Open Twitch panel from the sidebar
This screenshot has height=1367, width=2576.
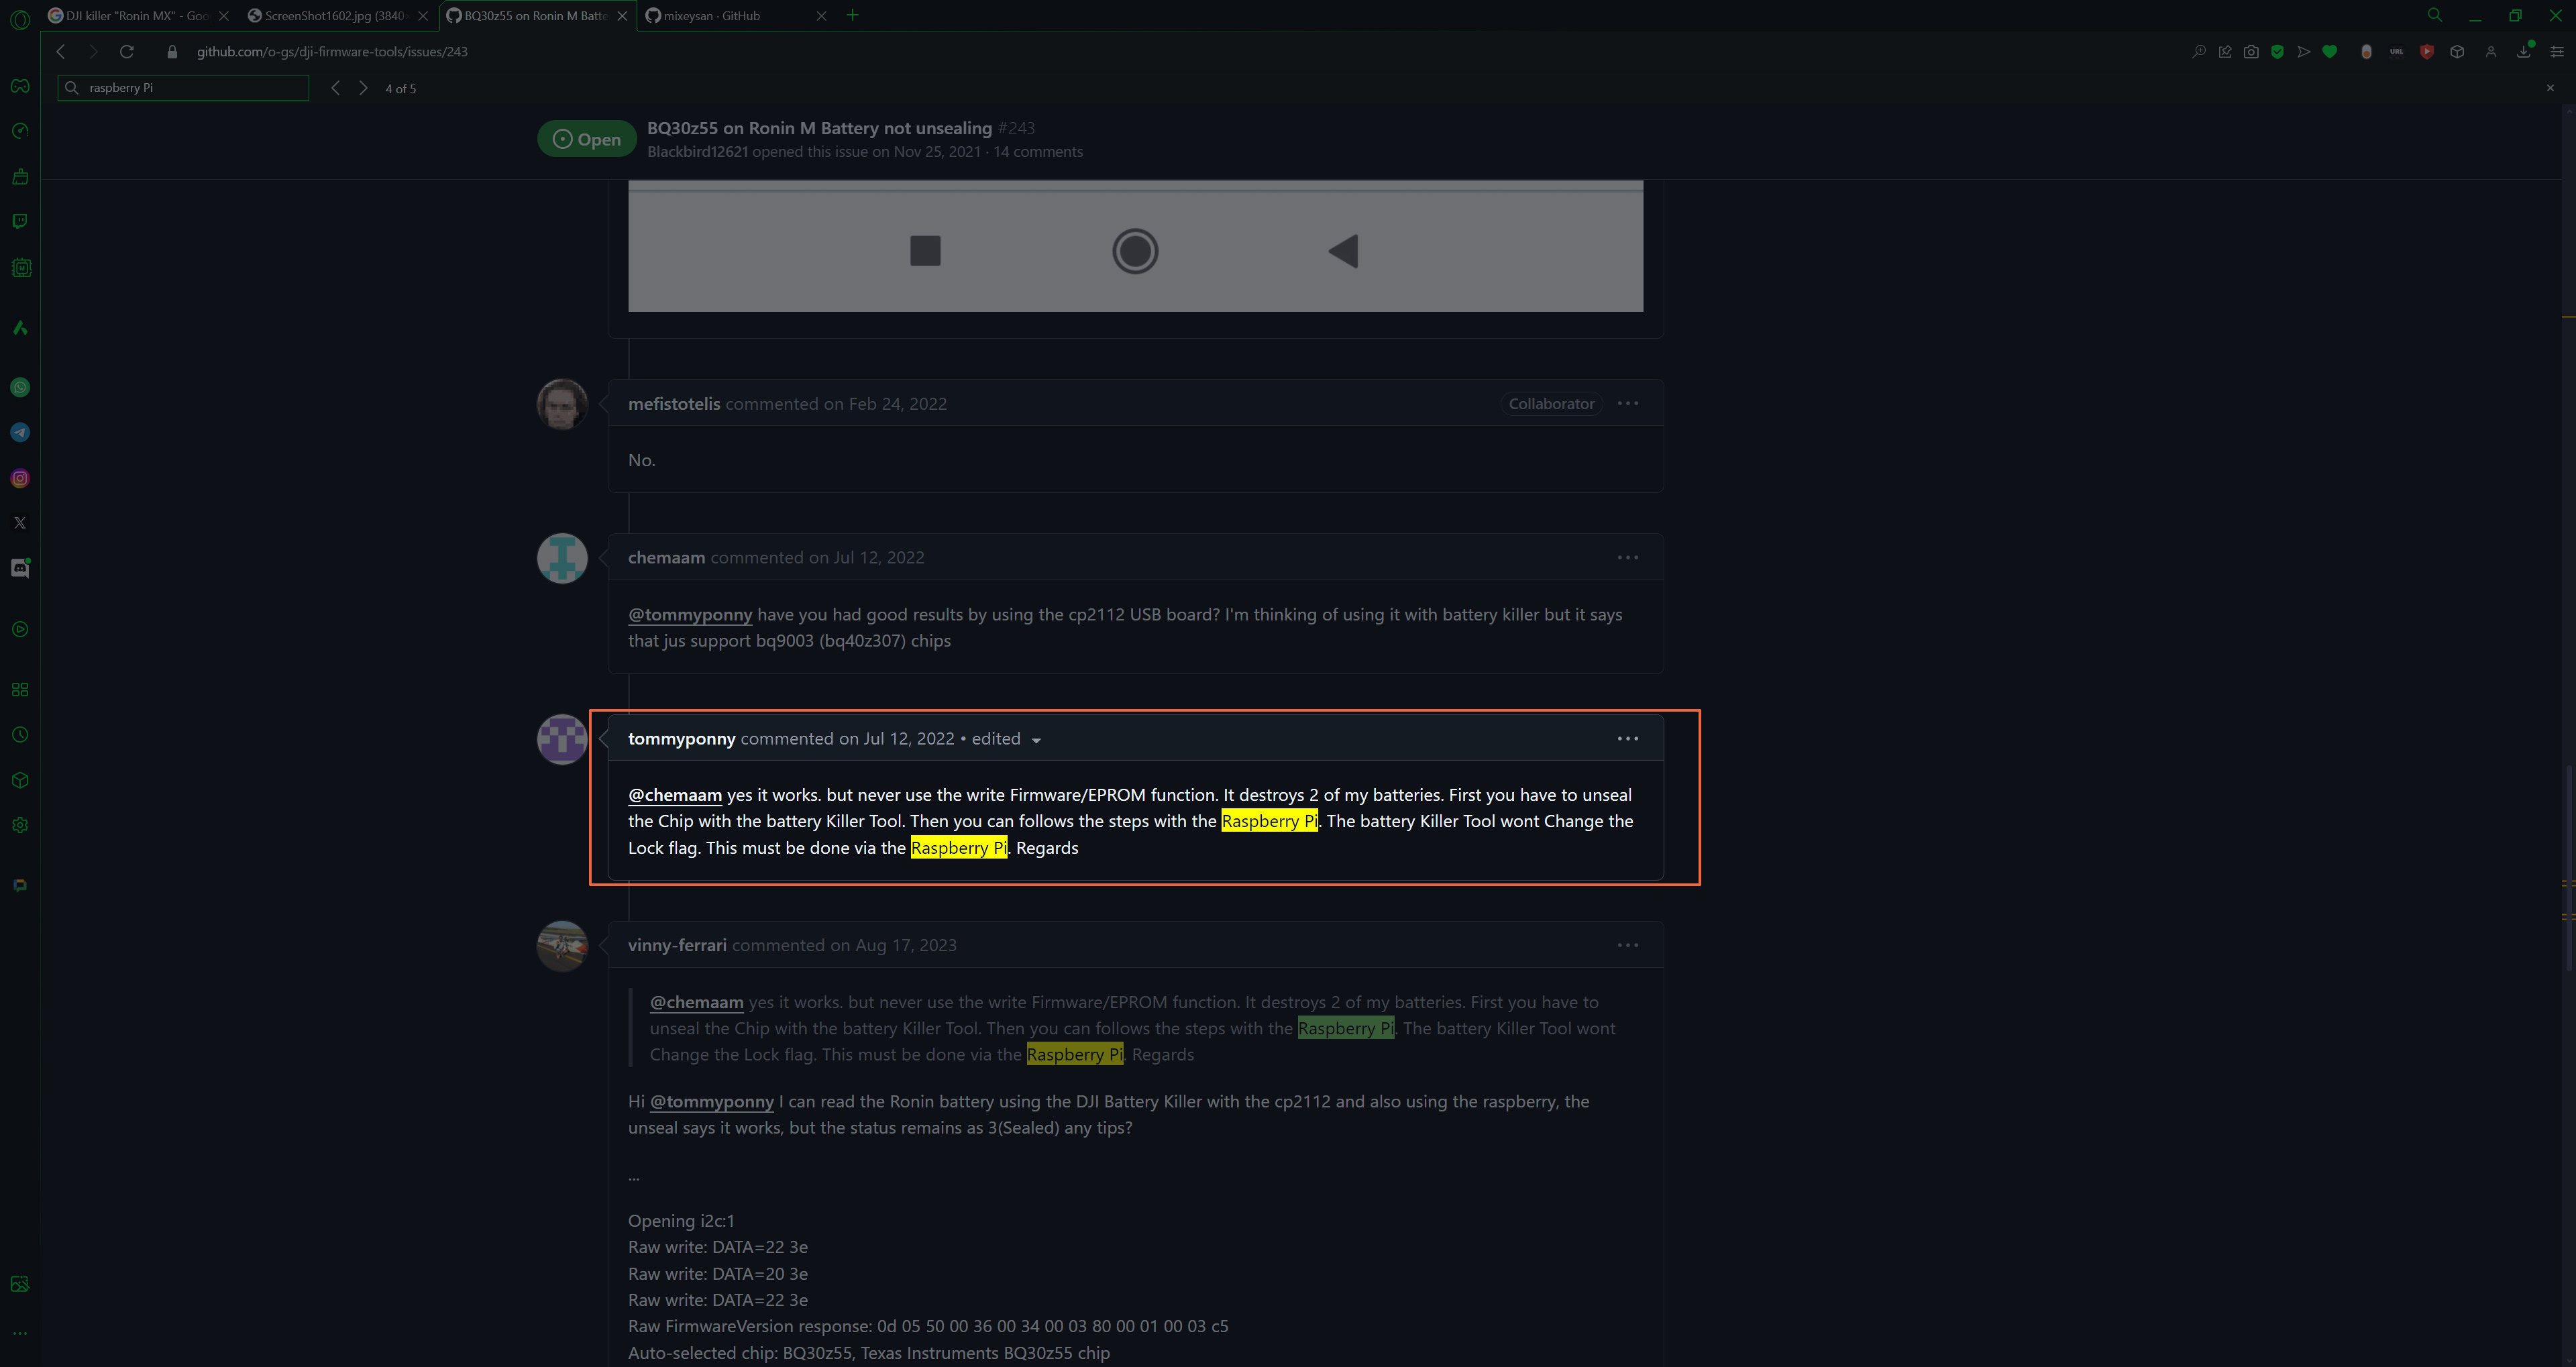click(20, 221)
